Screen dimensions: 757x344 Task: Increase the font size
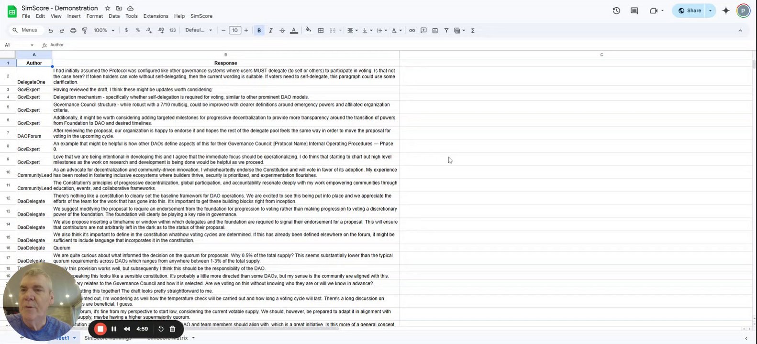click(246, 30)
